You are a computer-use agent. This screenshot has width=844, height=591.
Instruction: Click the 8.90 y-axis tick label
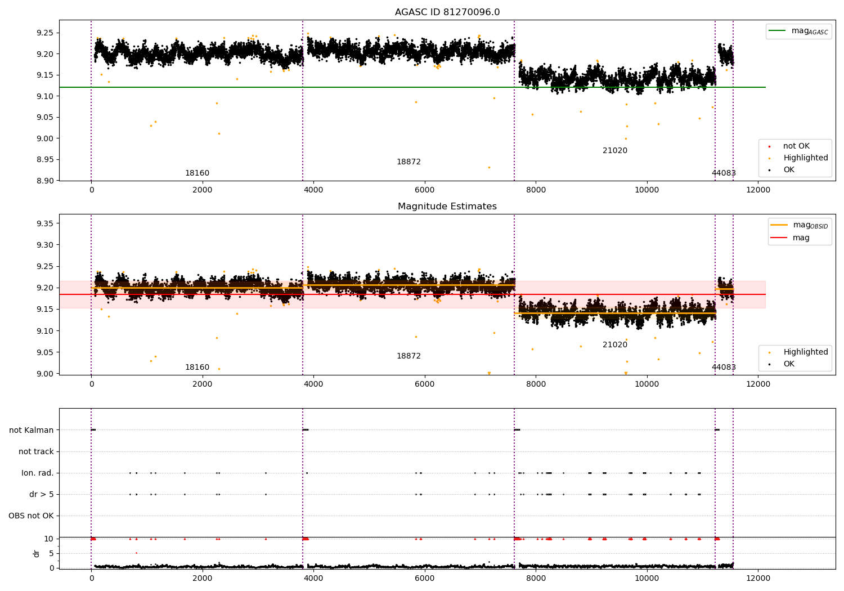click(44, 181)
